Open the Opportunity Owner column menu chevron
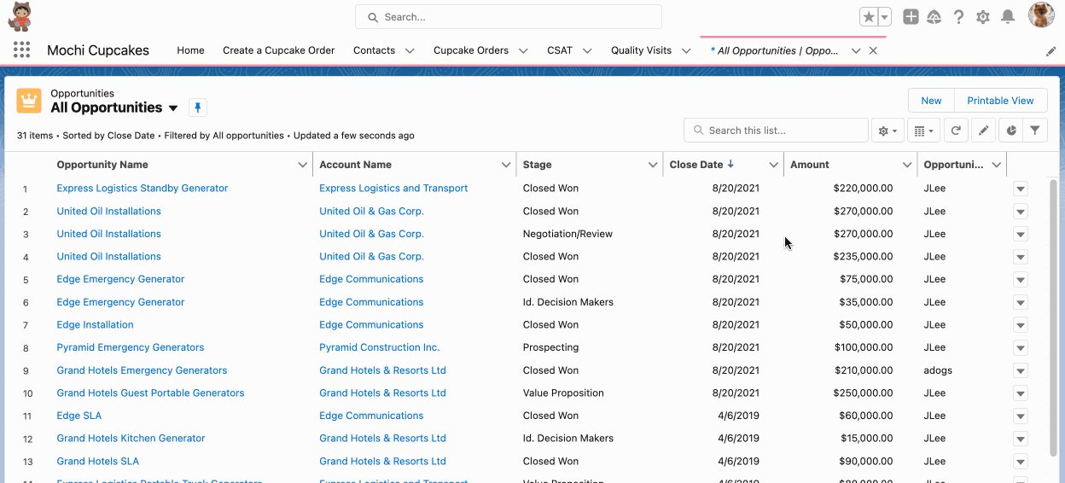This screenshot has width=1065, height=483. [x=996, y=165]
